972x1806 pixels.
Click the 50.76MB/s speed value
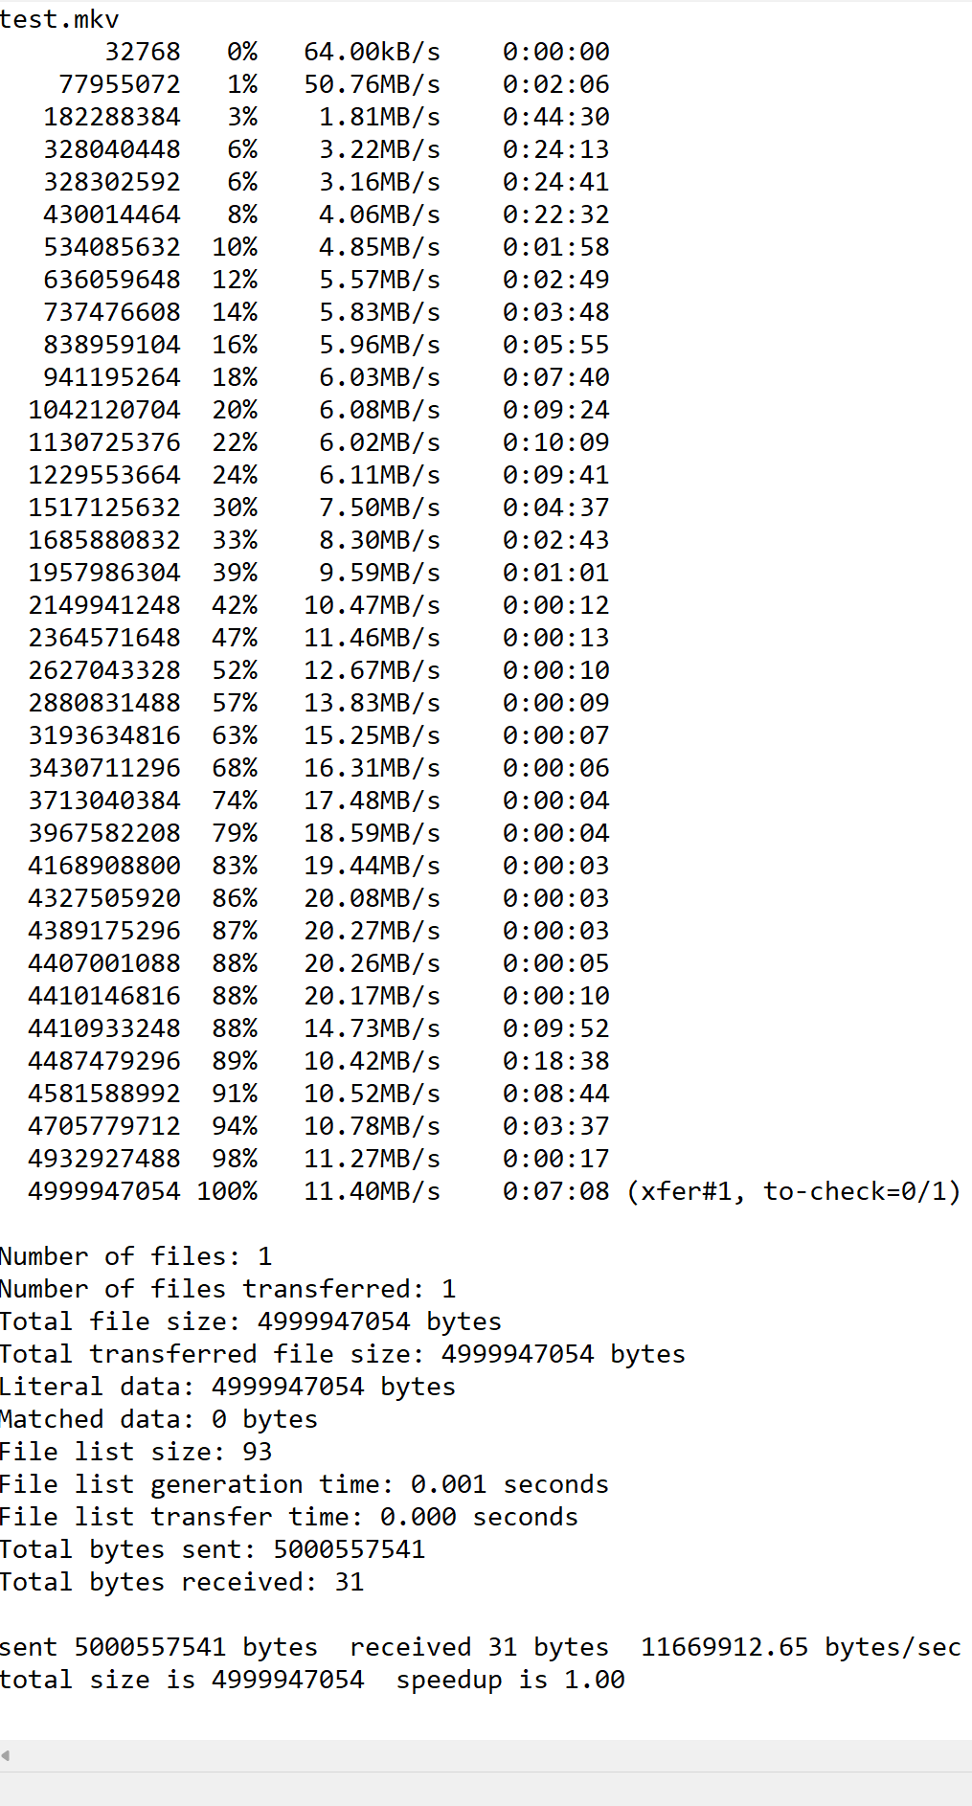pyautogui.click(x=372, y=84)
